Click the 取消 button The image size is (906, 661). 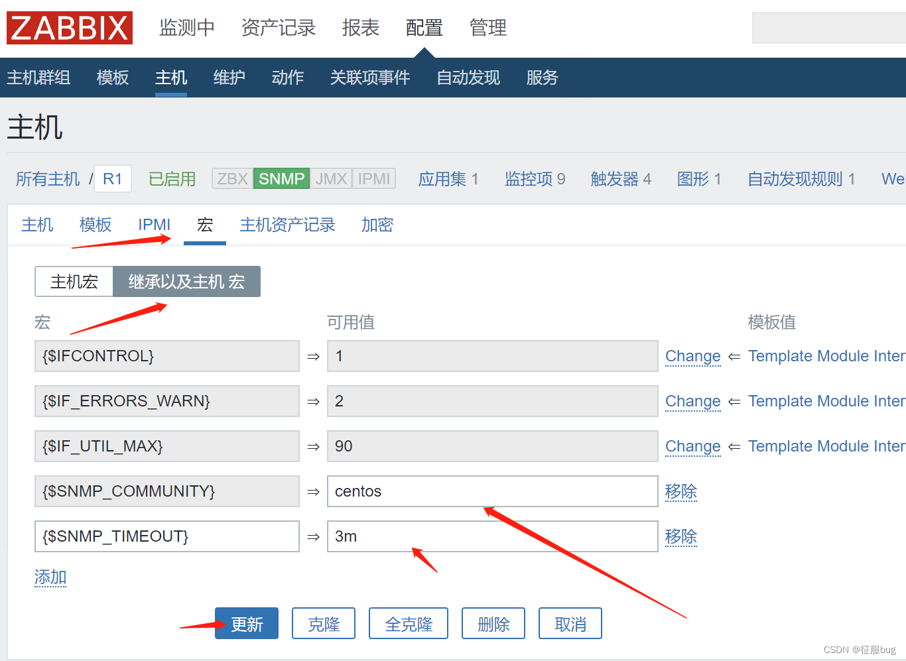[x=570, y=623]
